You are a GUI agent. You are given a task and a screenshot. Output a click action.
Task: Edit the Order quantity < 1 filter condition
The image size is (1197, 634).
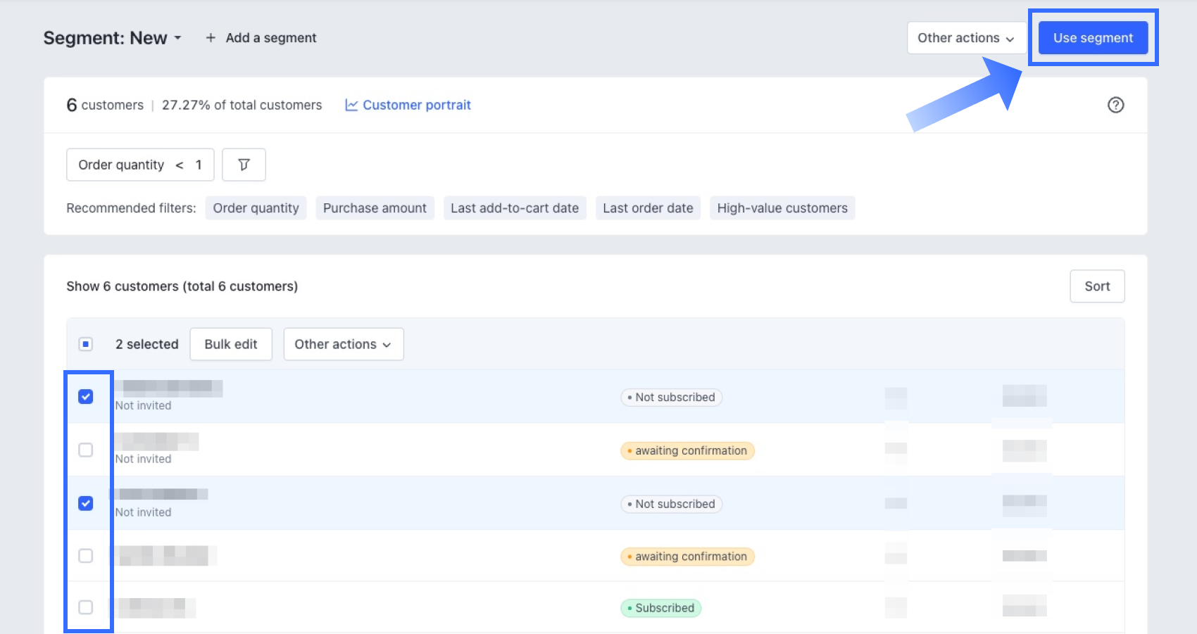(140, 165)
